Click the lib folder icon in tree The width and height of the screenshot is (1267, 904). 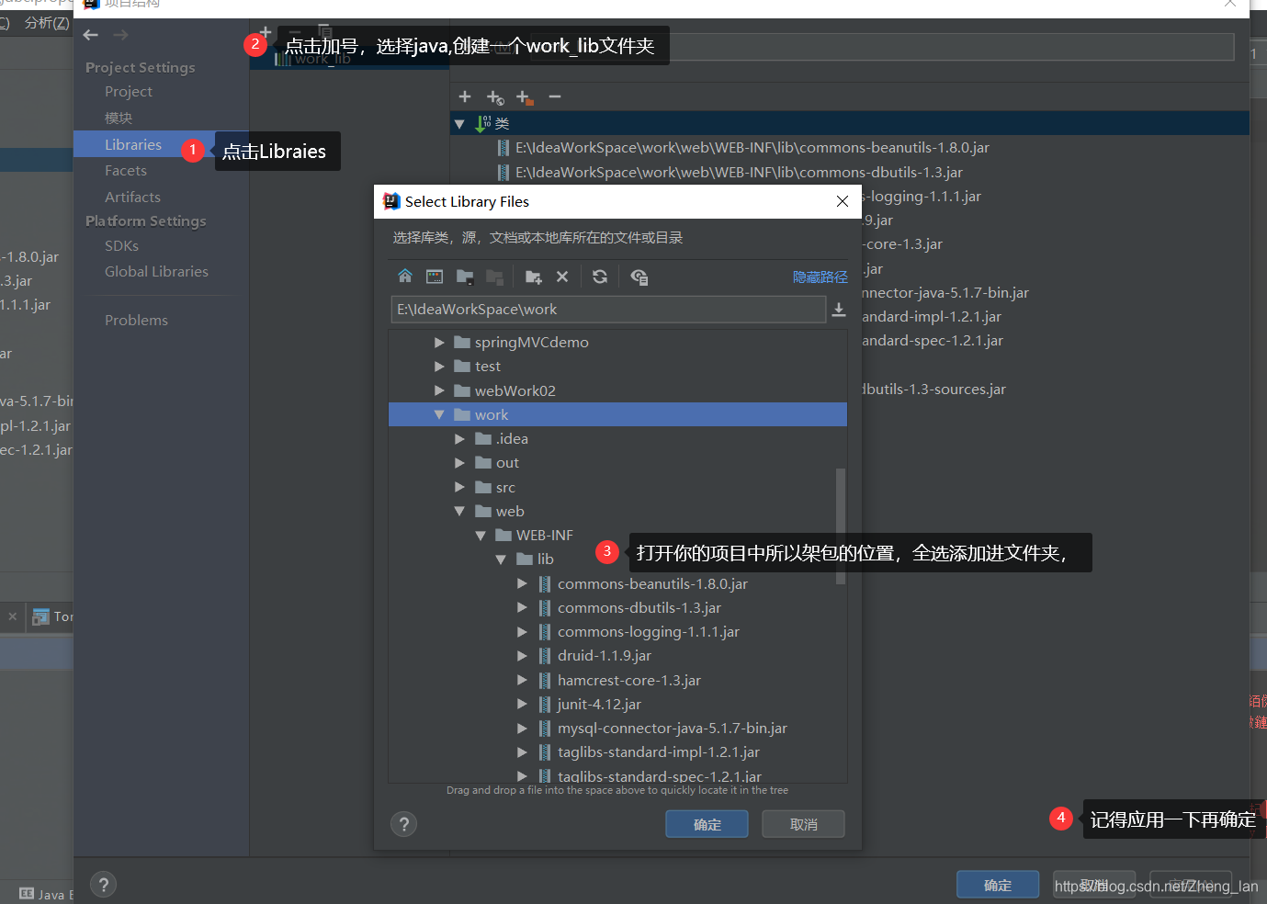point(525,559)
